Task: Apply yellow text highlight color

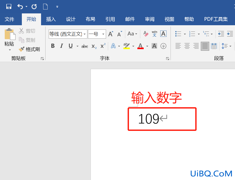Action: click(x=127, y=46)
